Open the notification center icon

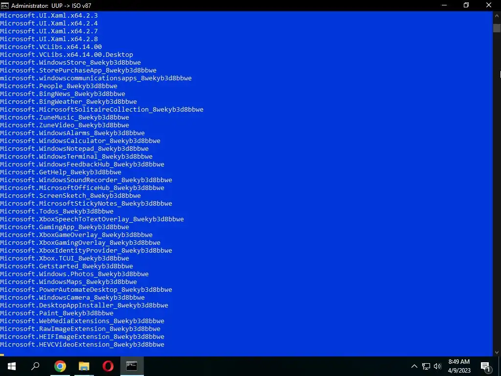click(x=486, y=366)
